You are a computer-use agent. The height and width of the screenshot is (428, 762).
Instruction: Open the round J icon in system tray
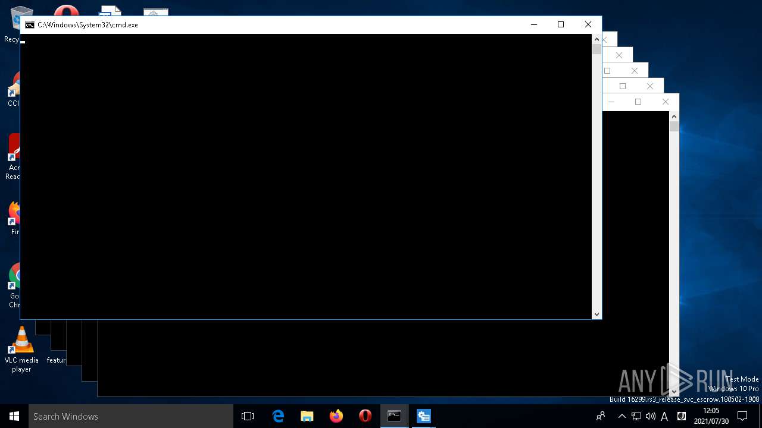(x=682, y=416)
